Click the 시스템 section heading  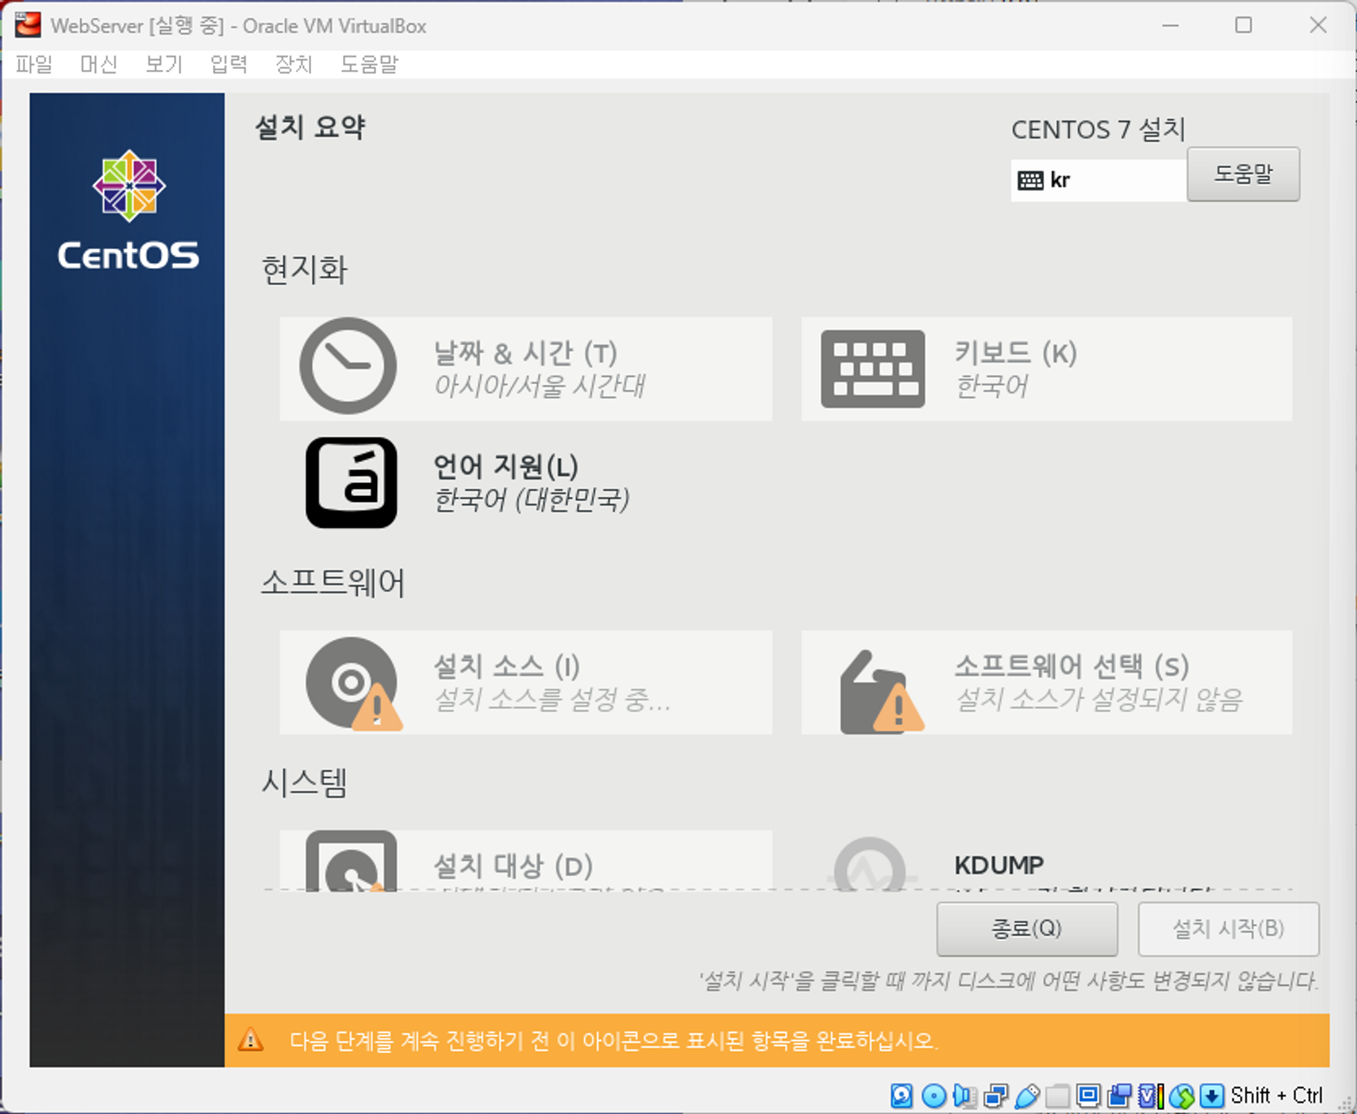click(305, 783)
